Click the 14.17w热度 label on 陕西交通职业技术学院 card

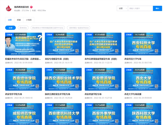(60, 70)
